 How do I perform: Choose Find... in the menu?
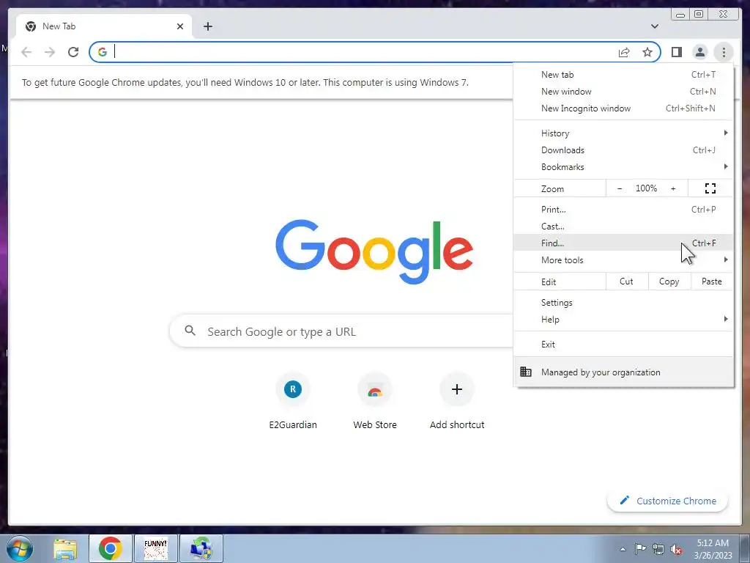[623, 243]
